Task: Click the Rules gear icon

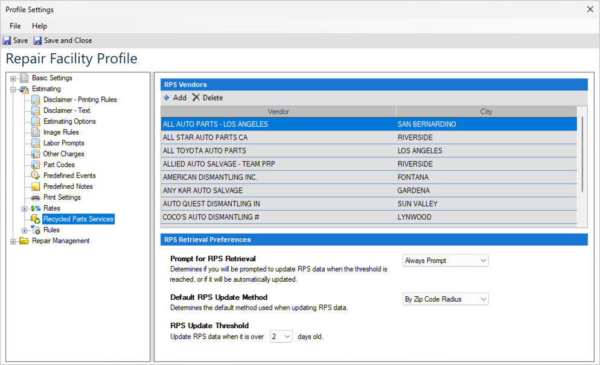Action: [x=36, y=230]
